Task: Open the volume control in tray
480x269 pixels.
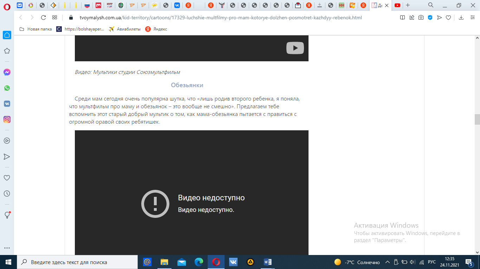Action: pos(413,262)
